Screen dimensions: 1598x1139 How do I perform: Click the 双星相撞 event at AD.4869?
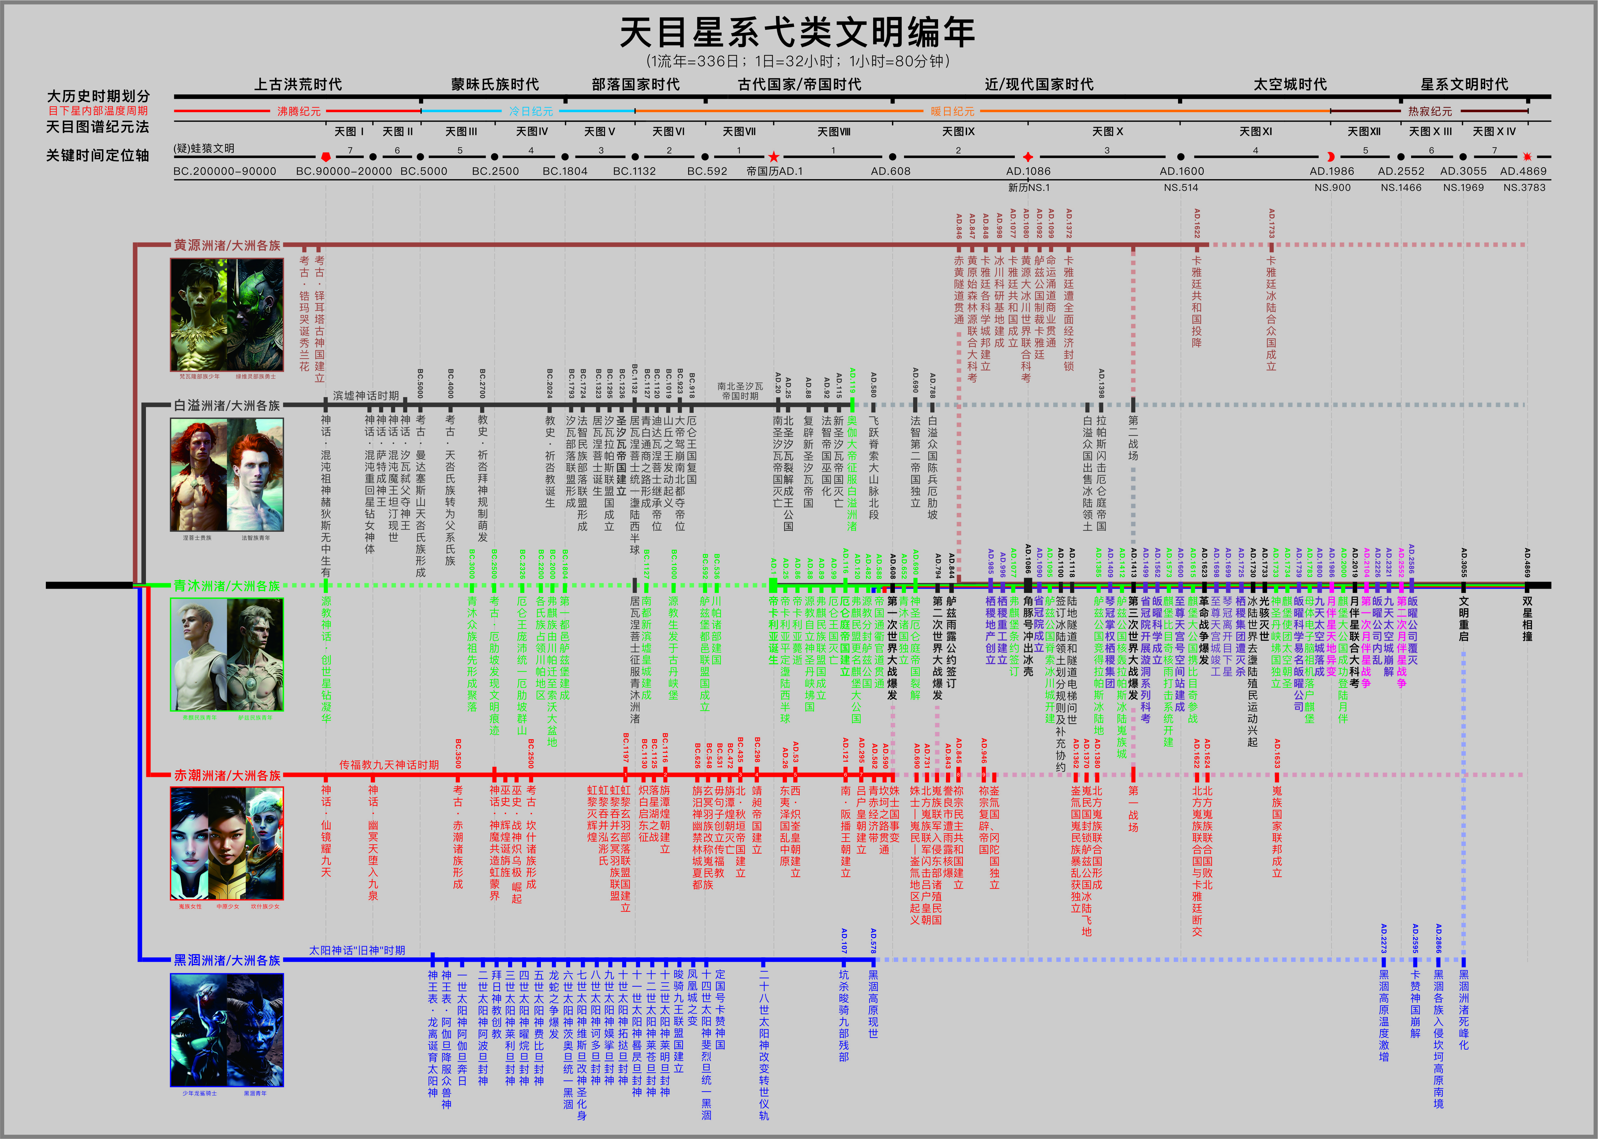(1527, 619)
